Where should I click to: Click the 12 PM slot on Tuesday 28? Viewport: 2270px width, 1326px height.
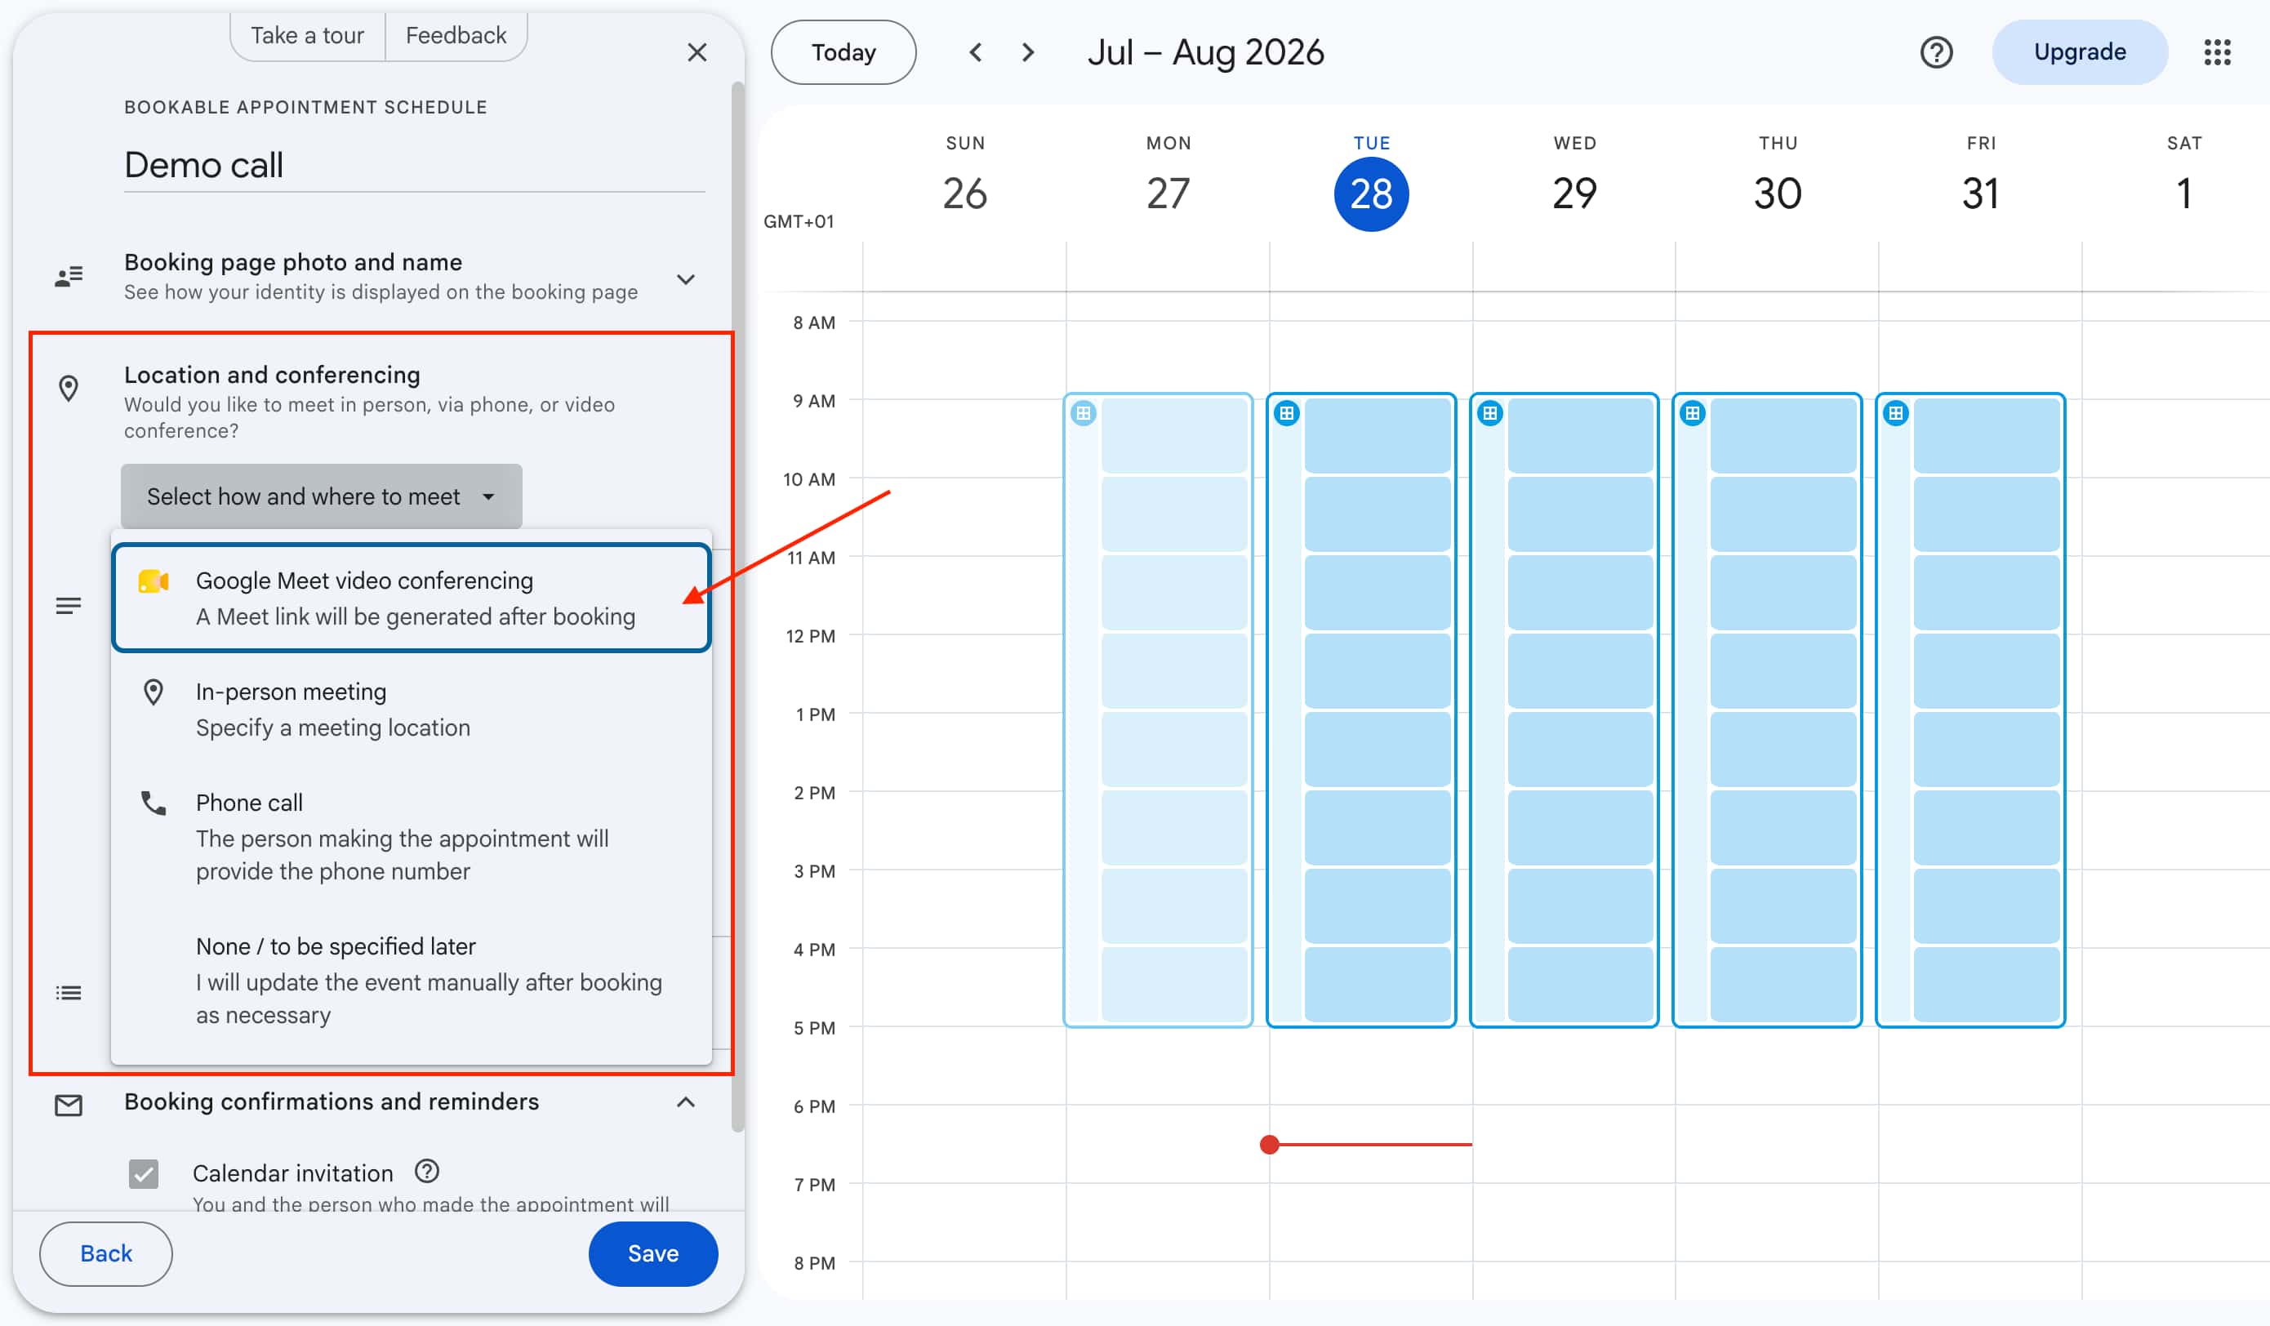(x=1378, y=671)
